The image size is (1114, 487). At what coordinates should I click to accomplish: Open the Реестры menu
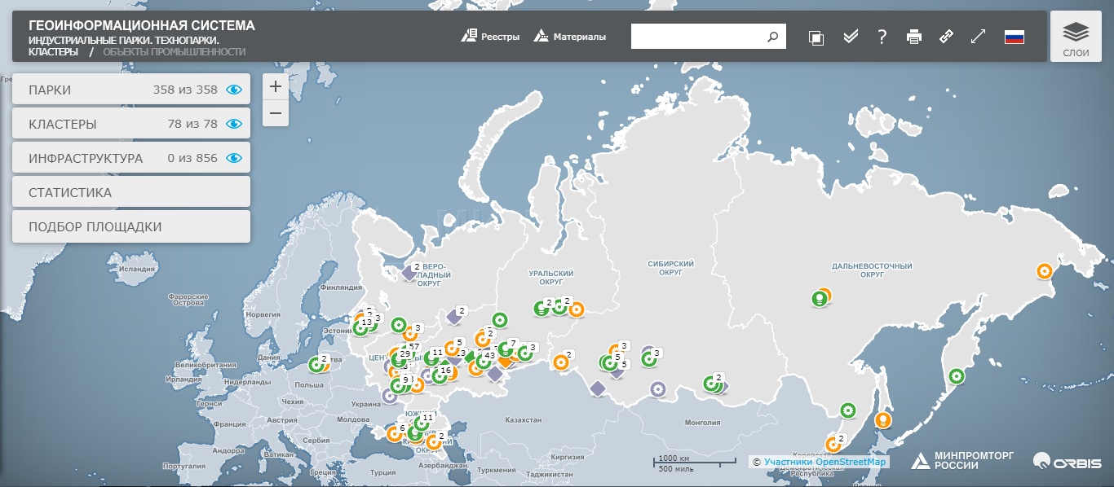point(490,37)
